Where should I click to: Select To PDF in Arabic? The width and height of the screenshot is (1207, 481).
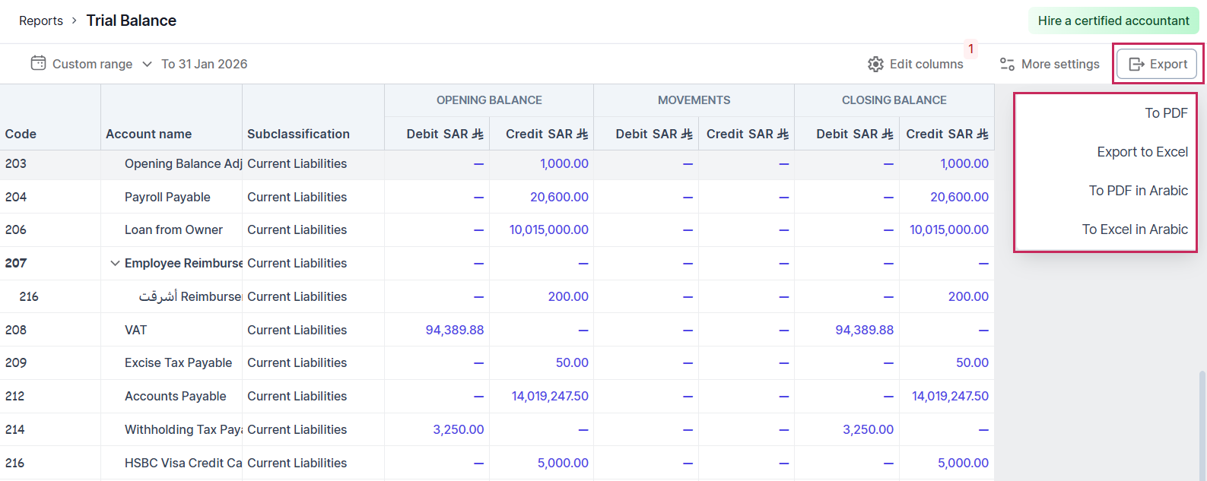1138,191
